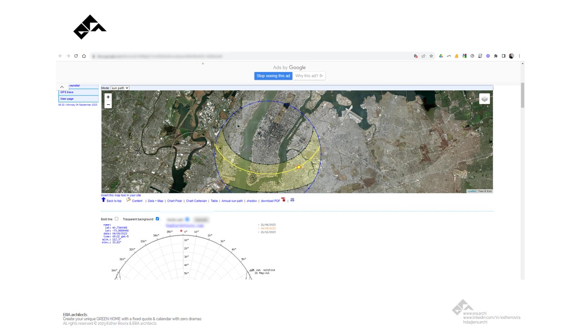Image resolution: width=583 pixels, height=328 pixels.
Task: Jump to the Table section
Action: [214, 201]
